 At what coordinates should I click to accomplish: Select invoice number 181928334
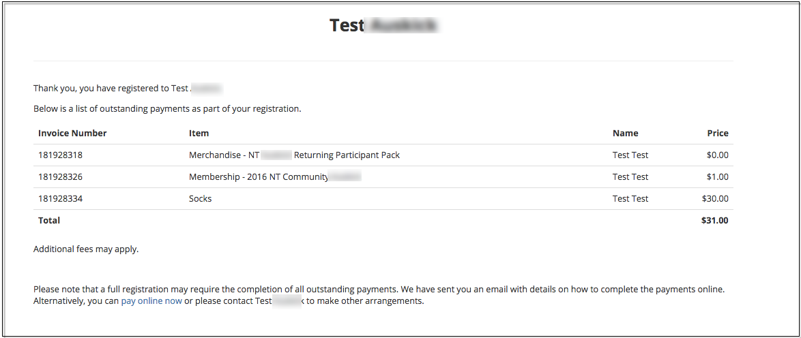(x=60, y=198)
